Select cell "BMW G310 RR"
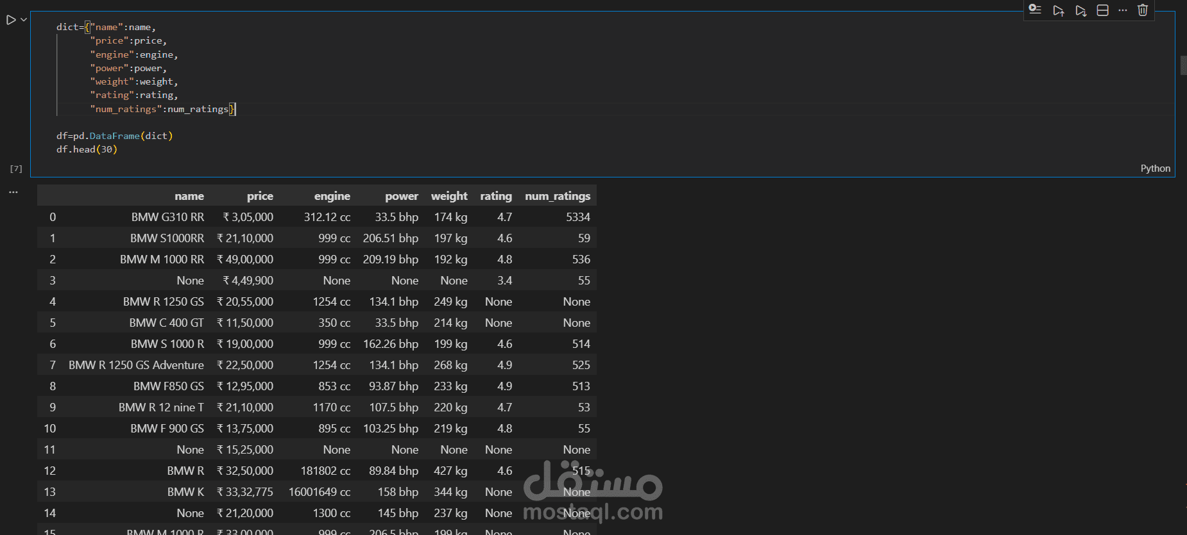Screen dimensions: 1187x535 click(167, 217)
